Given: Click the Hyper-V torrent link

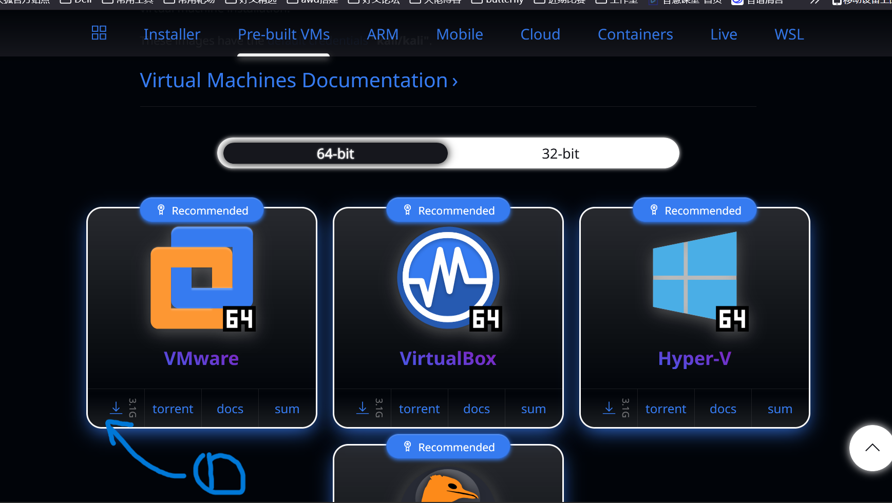Looking at the screenshot, I should 666,409.
